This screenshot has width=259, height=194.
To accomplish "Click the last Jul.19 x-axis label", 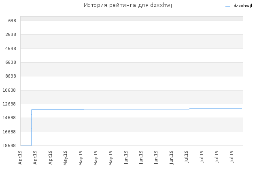I will pos(231,157).
